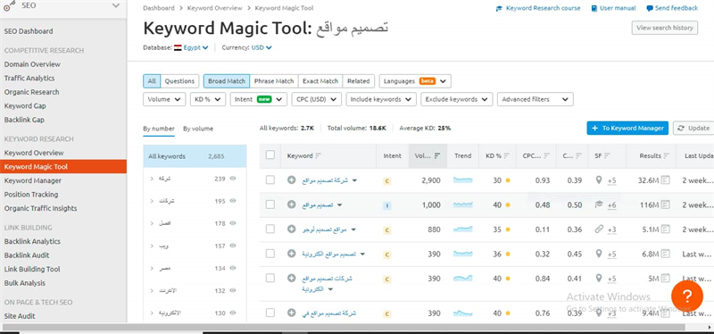Sort by the KD % column icon
This screenshot has height=334, width=714.
506,155
